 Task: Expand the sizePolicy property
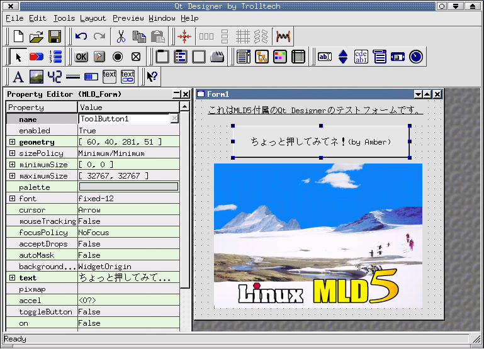(x=12, y=153)
